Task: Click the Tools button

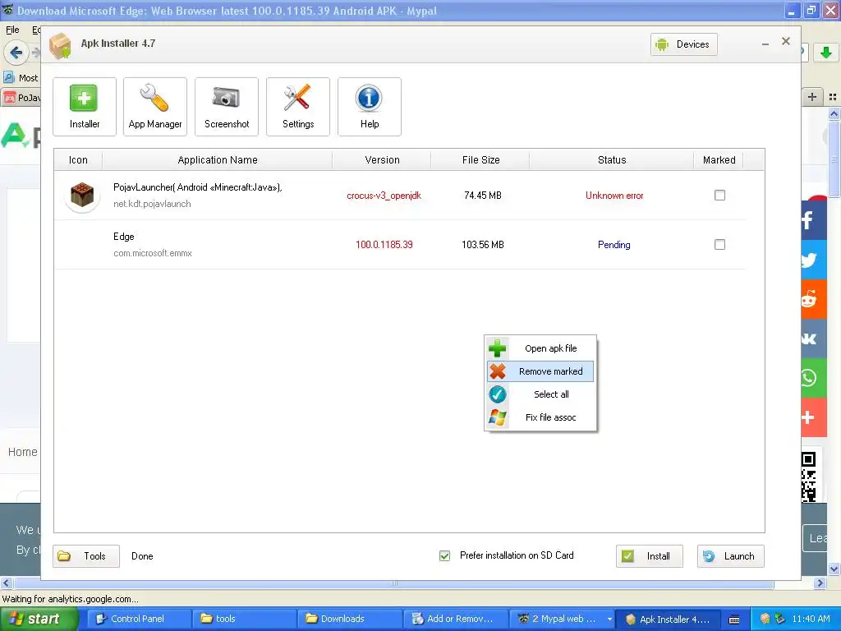Action: click(x=85, y=556)
